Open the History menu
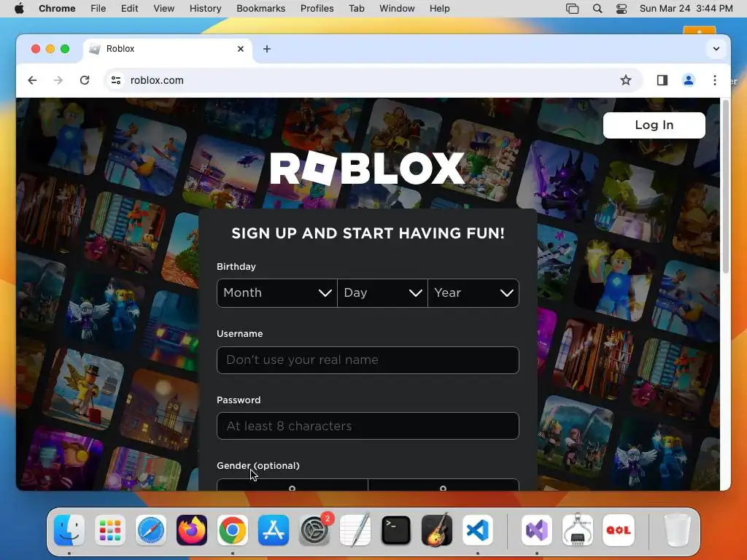The width and height of the screenshot is (747, 560). coord(205,8)
